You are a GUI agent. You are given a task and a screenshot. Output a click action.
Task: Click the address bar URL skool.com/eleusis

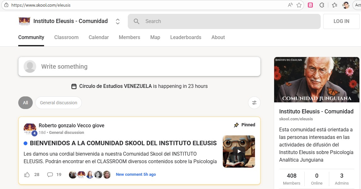(x=41, y=5)
